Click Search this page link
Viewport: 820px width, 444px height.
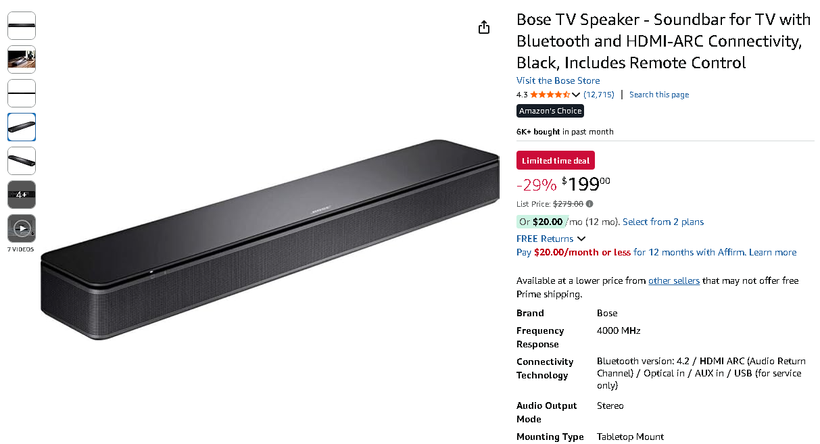pyautogui.click(x=659, y=95)
